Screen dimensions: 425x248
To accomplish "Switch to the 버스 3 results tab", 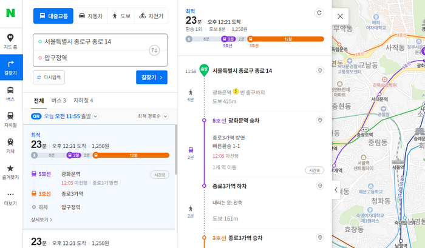I will coord(59,101).
